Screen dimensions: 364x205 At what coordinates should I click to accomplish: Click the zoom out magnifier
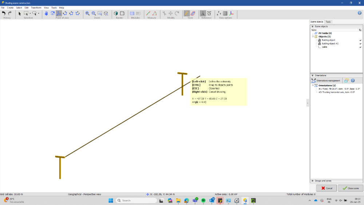94,13
